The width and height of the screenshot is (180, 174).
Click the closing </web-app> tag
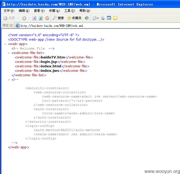point(19,147)
